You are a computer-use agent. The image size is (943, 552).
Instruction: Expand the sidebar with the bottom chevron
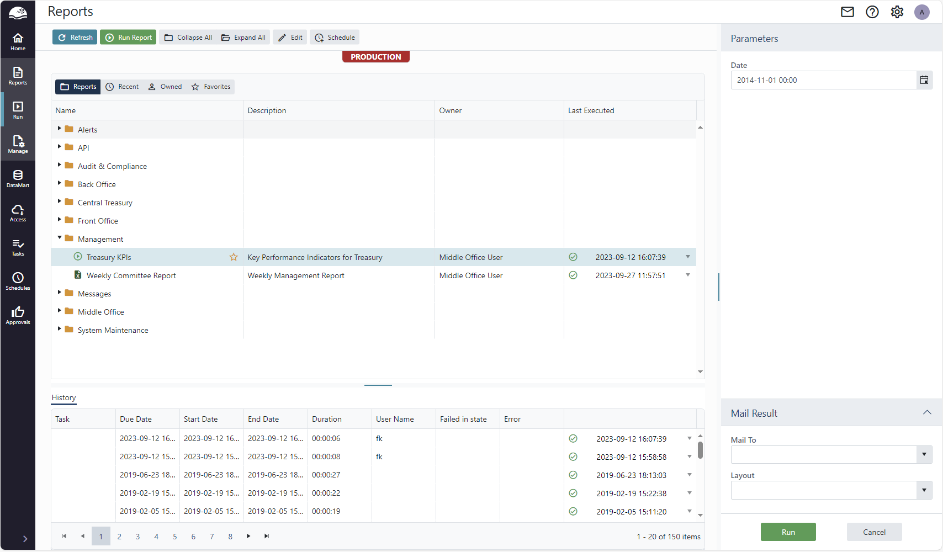coord(25,539)
